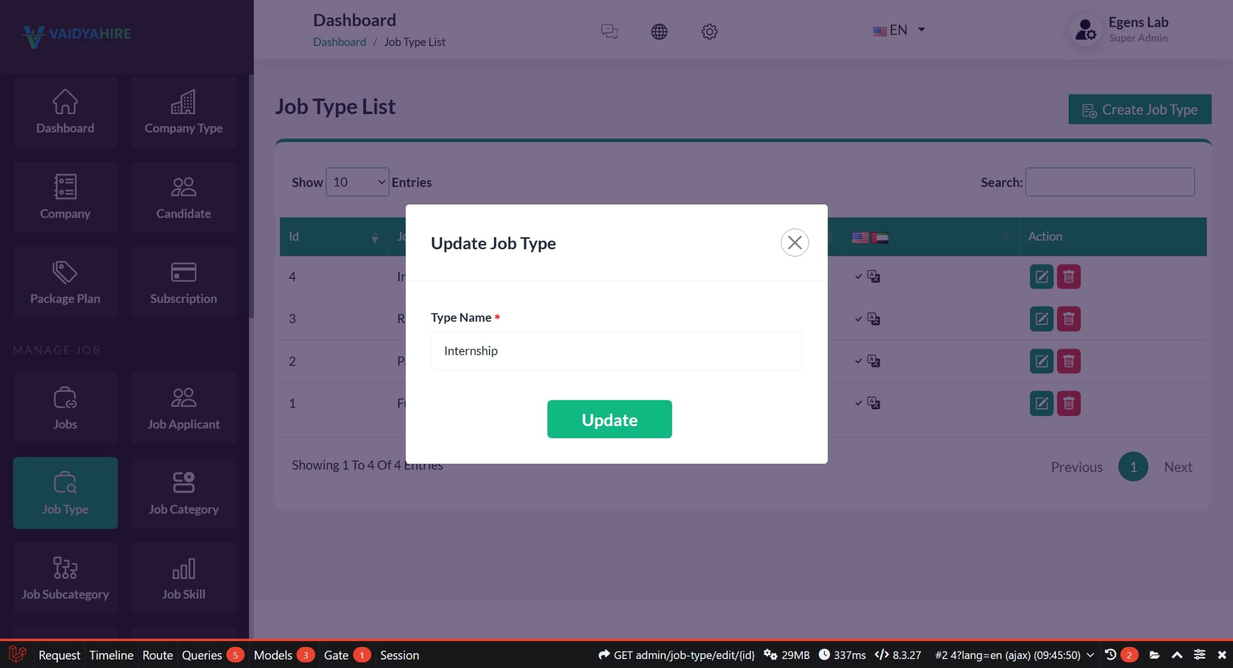
Task: Close the Update Job Type modal
Action: tap(794, 242)
